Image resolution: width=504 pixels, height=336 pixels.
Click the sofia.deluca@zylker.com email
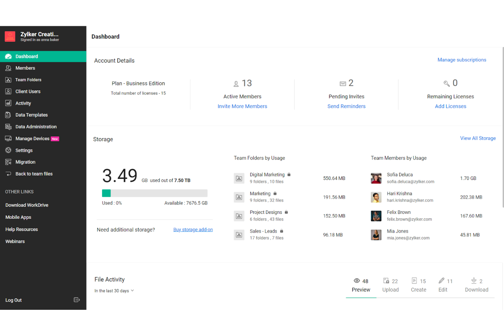[x=410, y=181]
